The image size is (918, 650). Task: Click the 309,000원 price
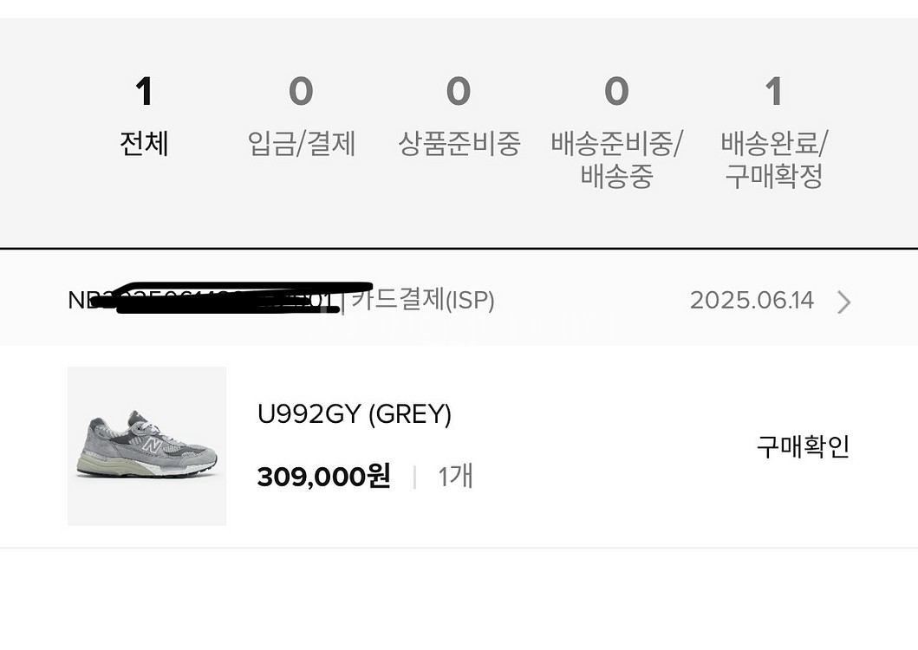[x=323, y=476]
